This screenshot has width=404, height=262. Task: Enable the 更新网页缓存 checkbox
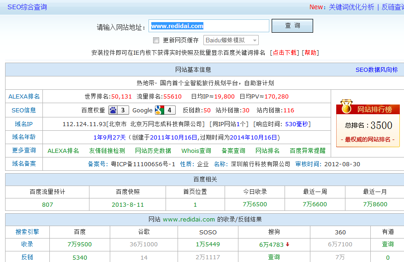(x=156, y=40)
